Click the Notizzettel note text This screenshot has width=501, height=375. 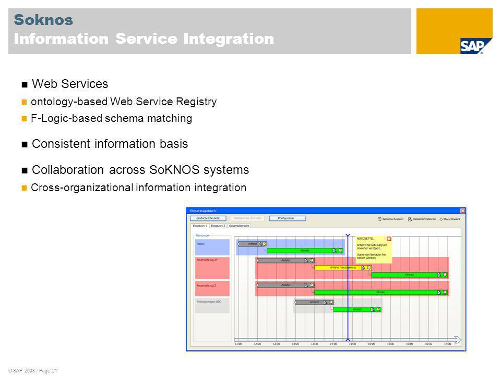tap(372, 251)
